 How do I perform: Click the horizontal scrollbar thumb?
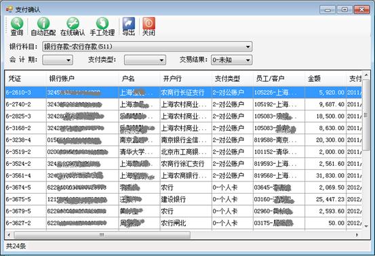tap(102, 235)
